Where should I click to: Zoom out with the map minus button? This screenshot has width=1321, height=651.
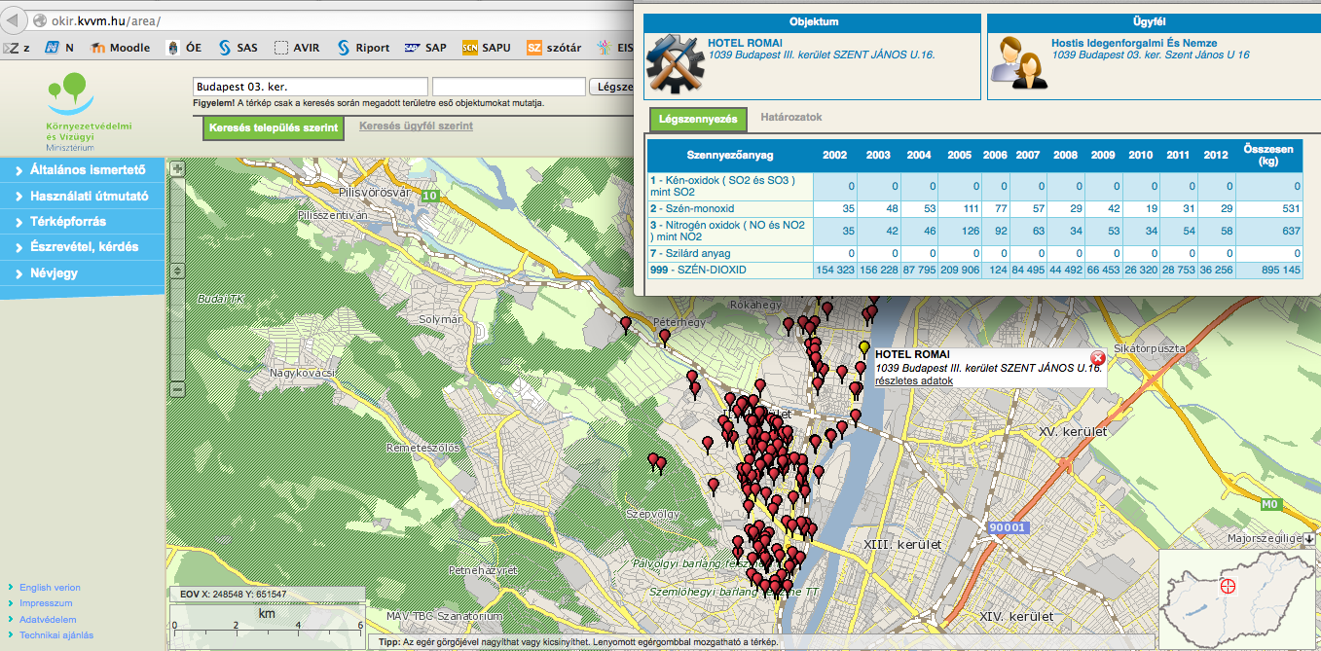(x=177, y=388)
